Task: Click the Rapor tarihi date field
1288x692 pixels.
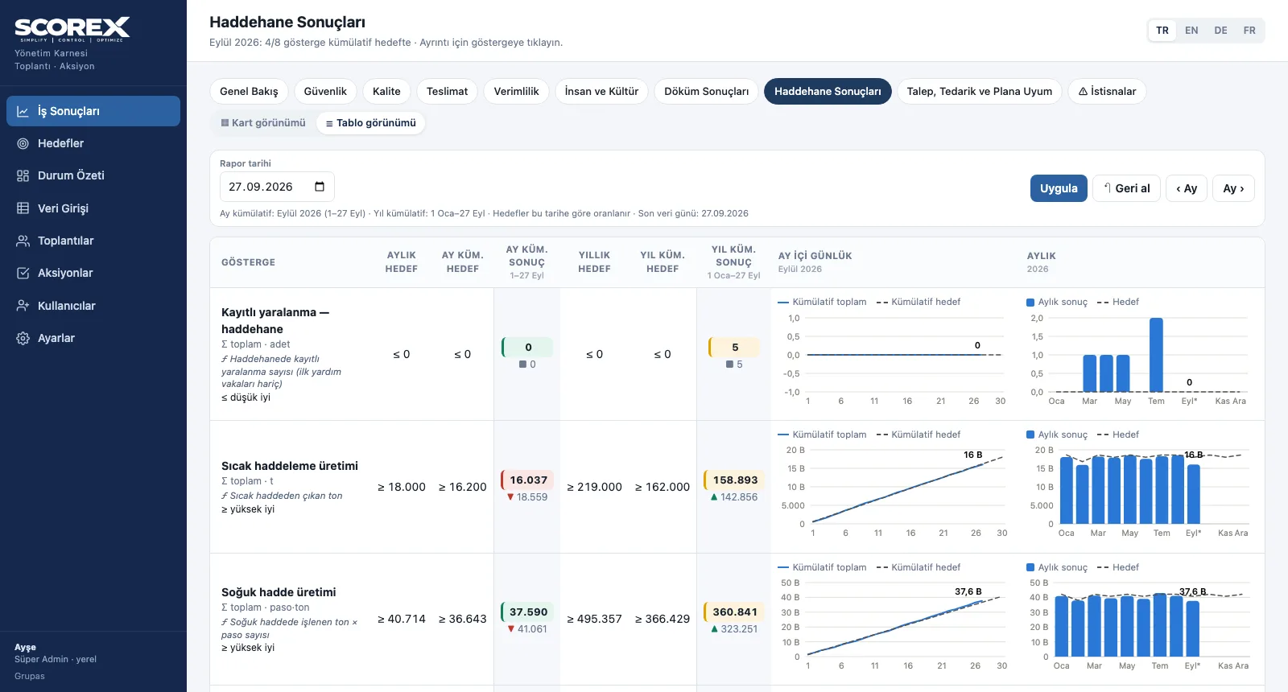Action: pos(277,187)
